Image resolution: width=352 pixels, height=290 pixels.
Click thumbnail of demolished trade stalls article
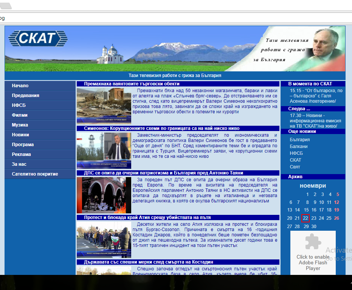pos(104,106)
